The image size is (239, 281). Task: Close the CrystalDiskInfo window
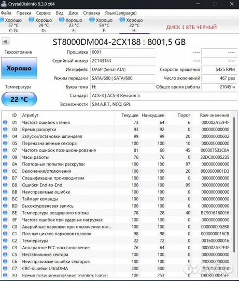[232, 4]
